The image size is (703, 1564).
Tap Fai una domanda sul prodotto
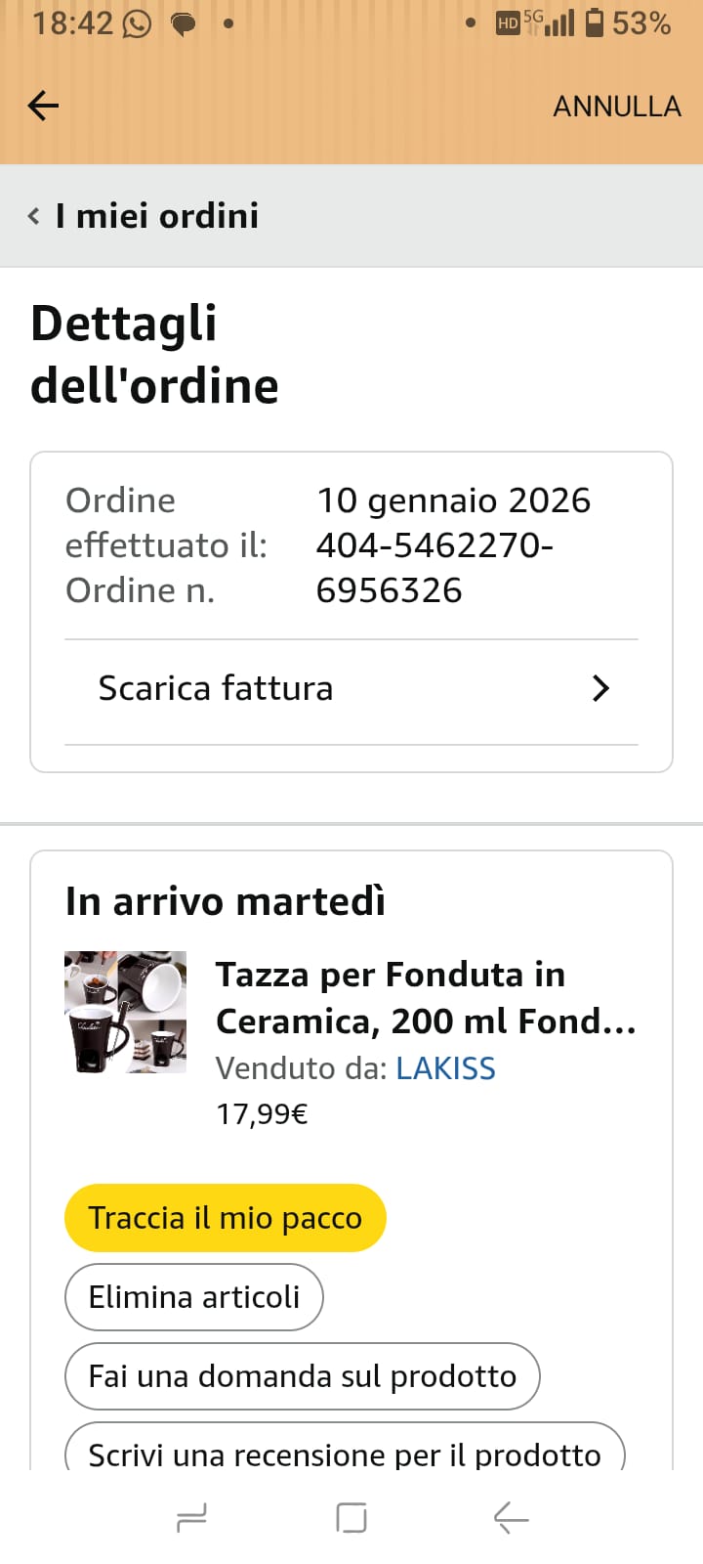click(x=302, y=1376)
